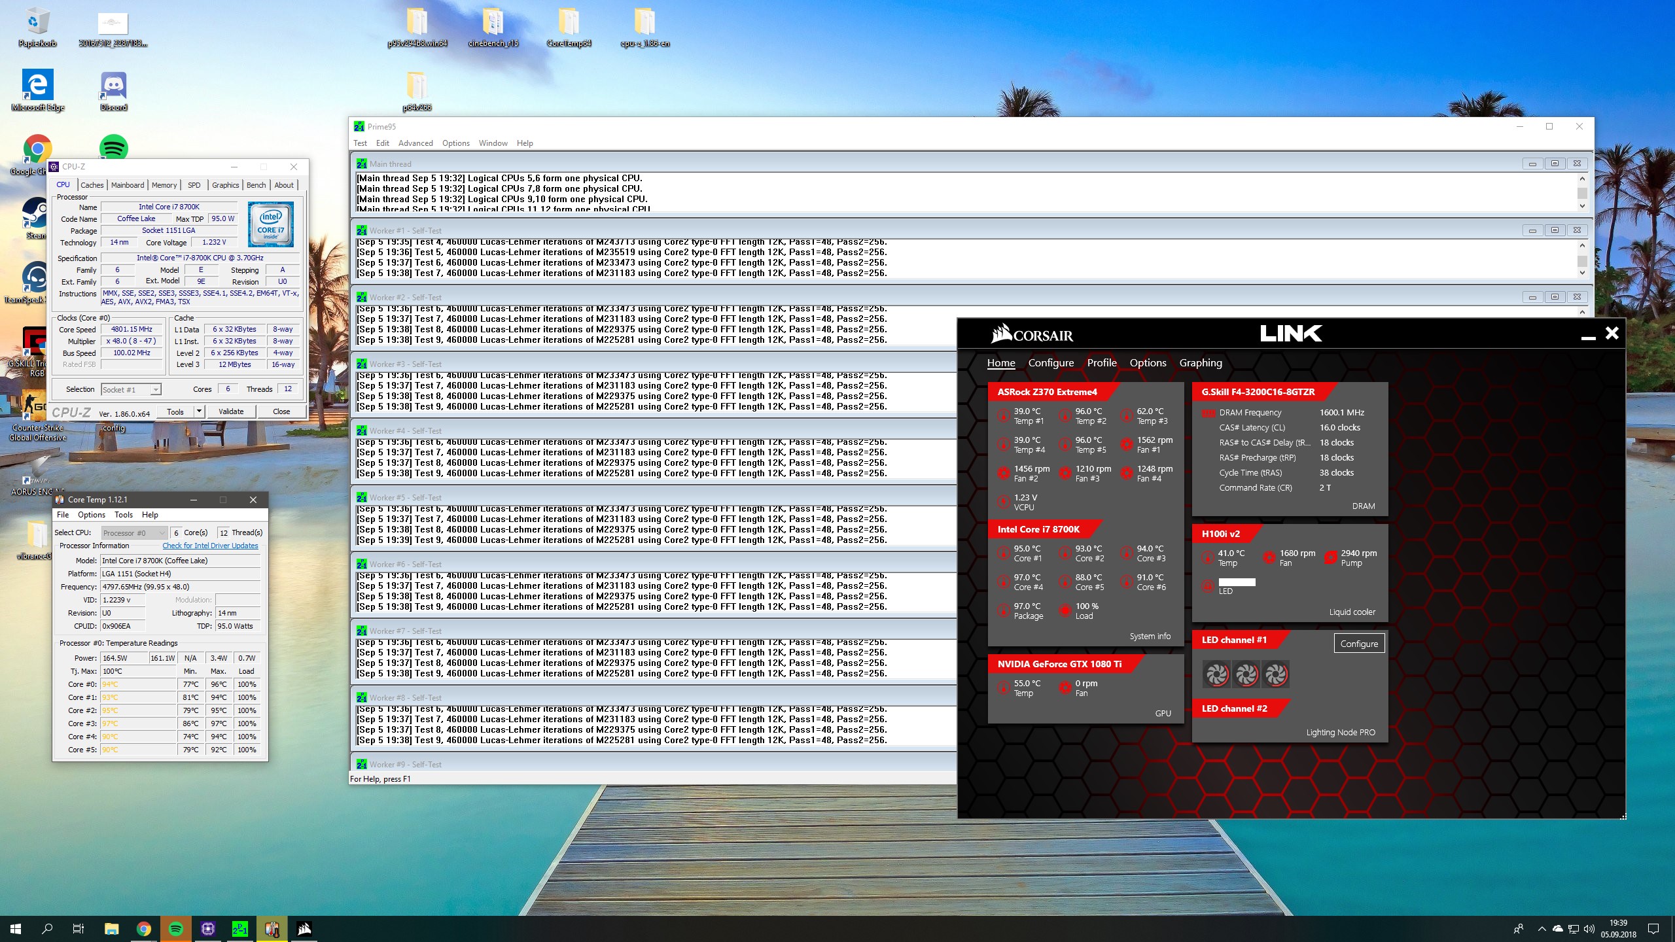1675x942 pixels.
Task: Click the DRAM Frequency memory icon
Action: click(x=1208, y=413)
